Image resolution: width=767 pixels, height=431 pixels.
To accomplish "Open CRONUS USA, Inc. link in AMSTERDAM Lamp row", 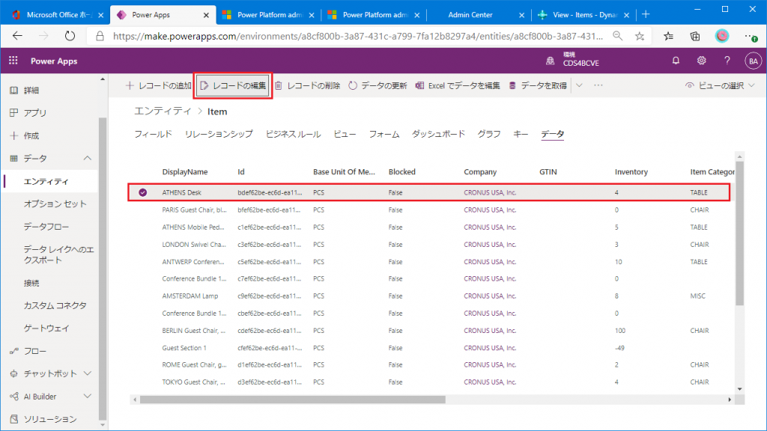I will click(x=490, y=296).
